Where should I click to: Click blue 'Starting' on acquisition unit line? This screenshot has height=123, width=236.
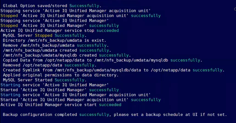(10, 95)
